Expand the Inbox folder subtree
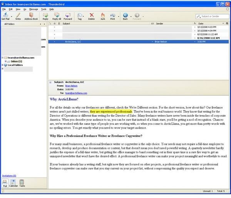Image resolution: width=231 pixels, height=198 pixels. point(6,61)
